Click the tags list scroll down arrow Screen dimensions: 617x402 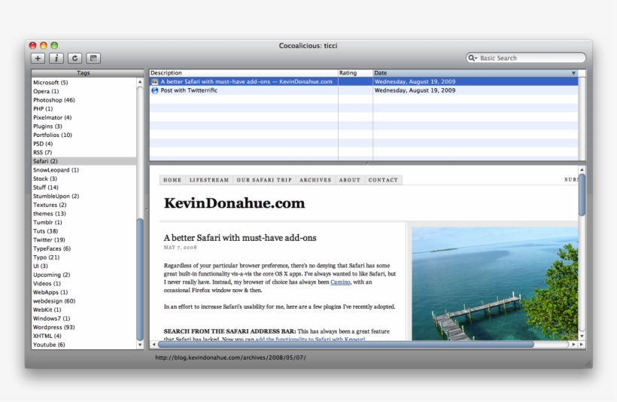tap(140, 345)
